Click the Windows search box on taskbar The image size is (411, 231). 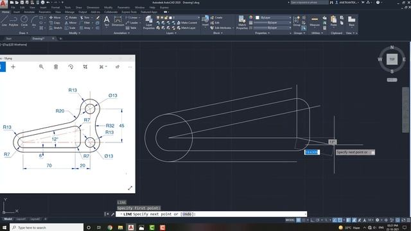click(x=47, y=227)
